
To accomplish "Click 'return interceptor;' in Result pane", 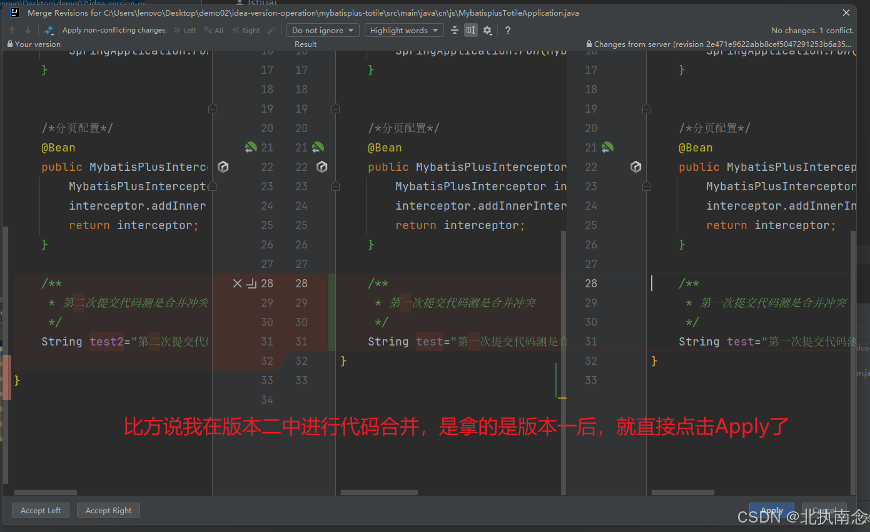I will tap(460, 225).
